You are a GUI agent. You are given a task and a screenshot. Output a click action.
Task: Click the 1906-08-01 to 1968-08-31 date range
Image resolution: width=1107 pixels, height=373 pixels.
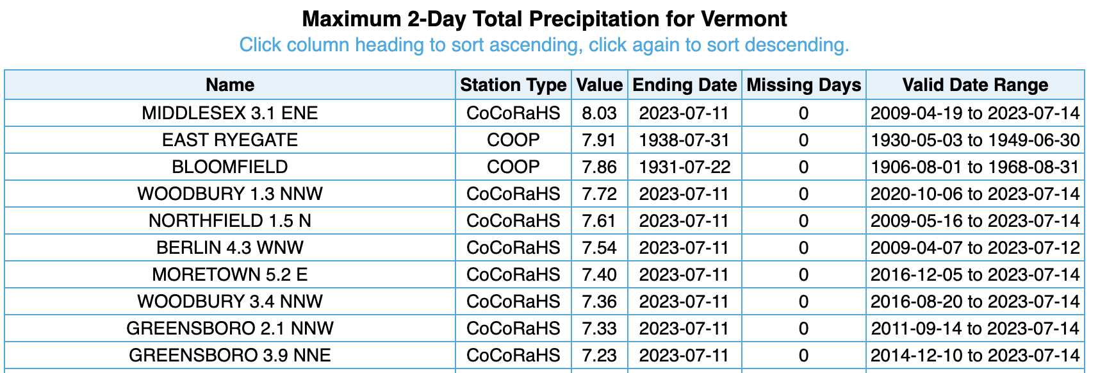(x=974, y=167)
